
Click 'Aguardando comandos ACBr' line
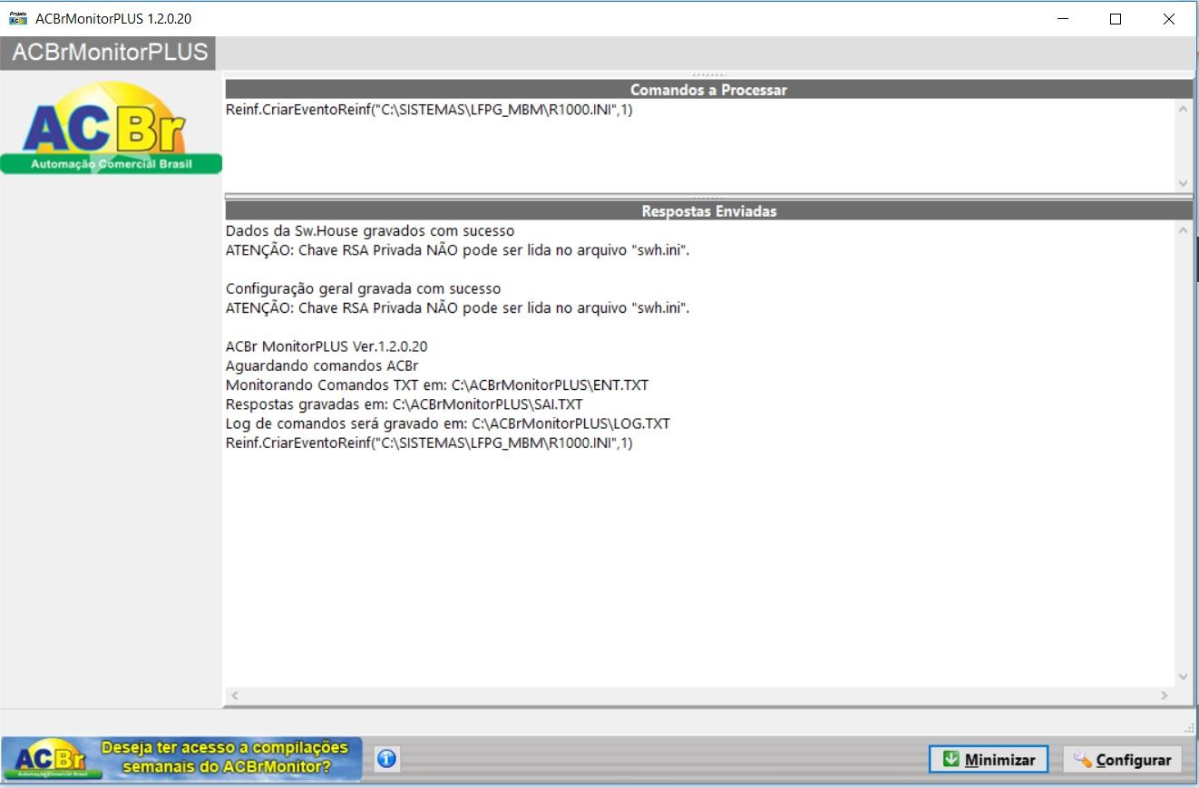pos(322,365)
